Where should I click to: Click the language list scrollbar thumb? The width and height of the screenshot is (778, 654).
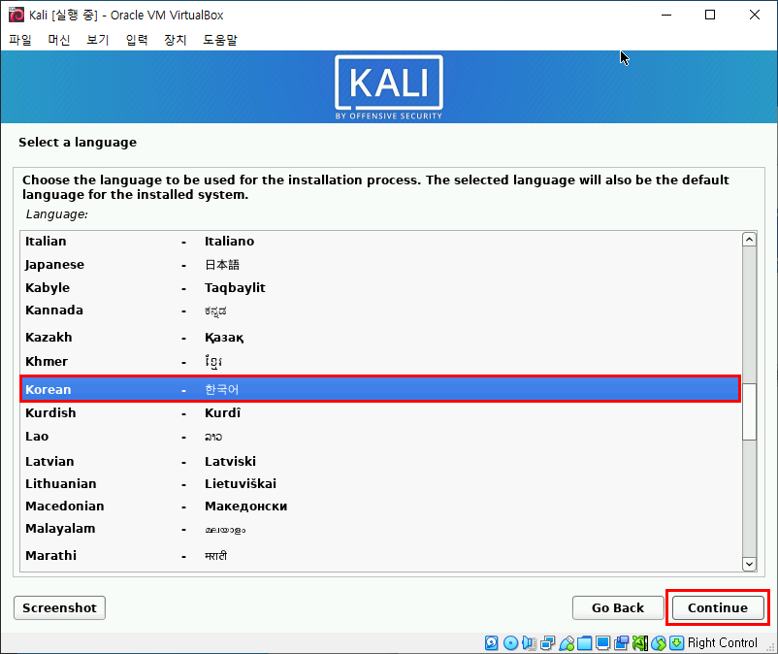tap(749, 411)
